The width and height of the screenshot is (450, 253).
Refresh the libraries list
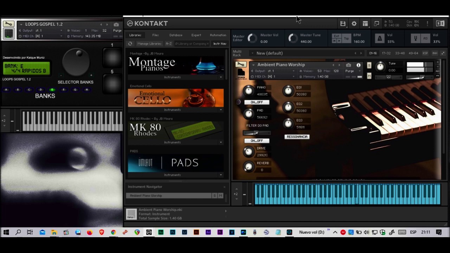pos(130,44)
